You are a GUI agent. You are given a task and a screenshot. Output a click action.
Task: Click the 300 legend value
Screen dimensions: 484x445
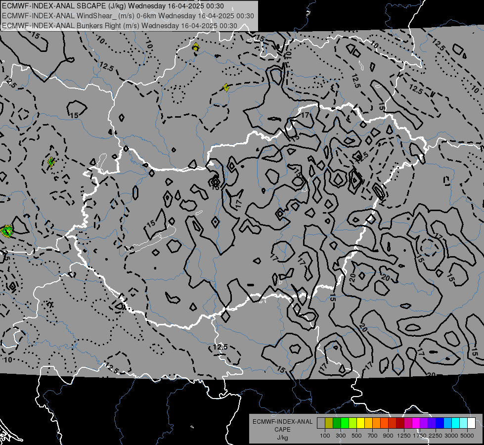point(341,436)
